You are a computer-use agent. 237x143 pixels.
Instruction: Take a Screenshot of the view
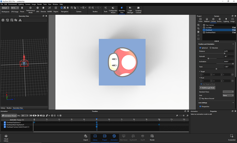point(232,138)
